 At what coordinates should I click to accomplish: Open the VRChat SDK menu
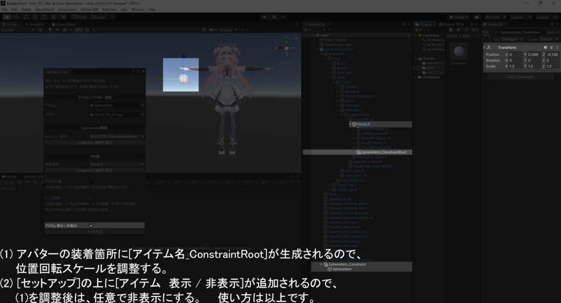[x=89, y=10]
